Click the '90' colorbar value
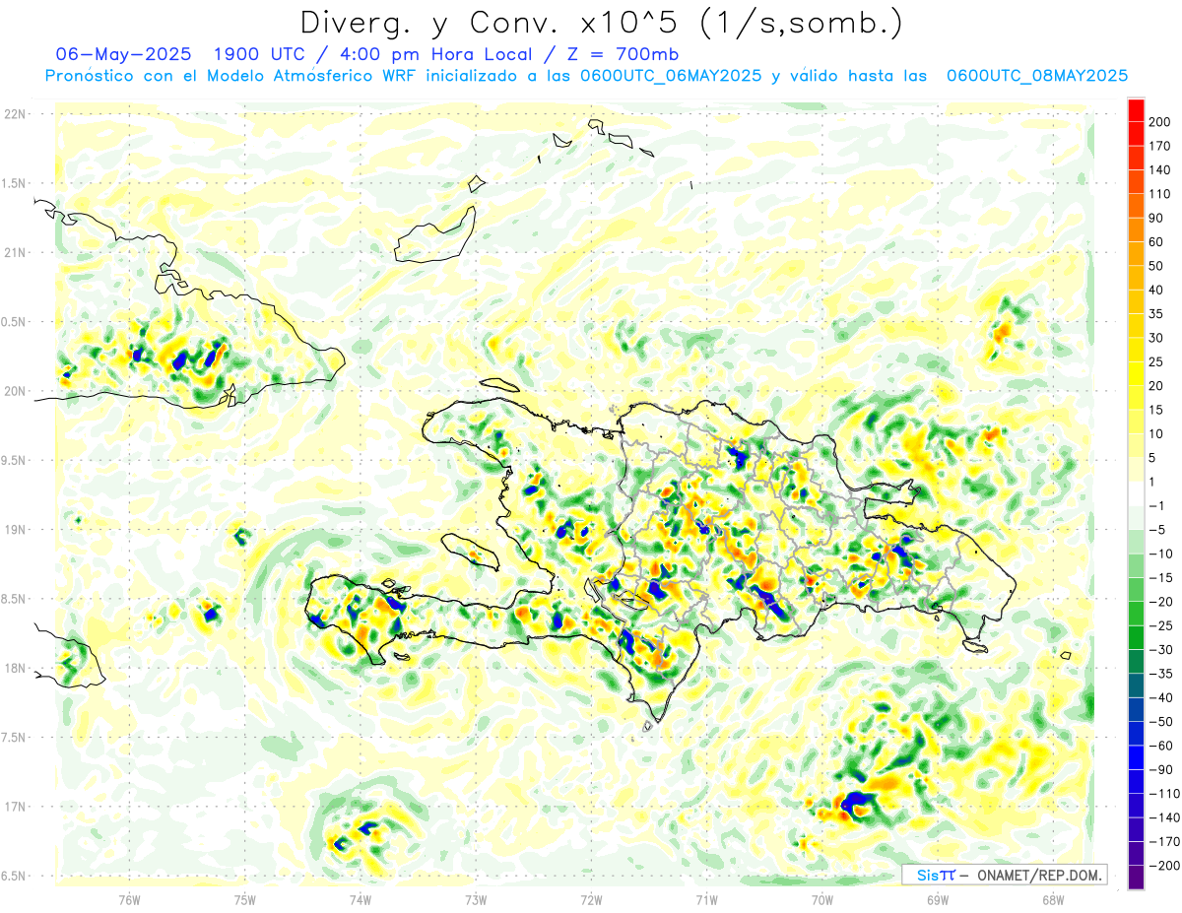The height and width of the screenshot is (913, 1182). 1157,219
